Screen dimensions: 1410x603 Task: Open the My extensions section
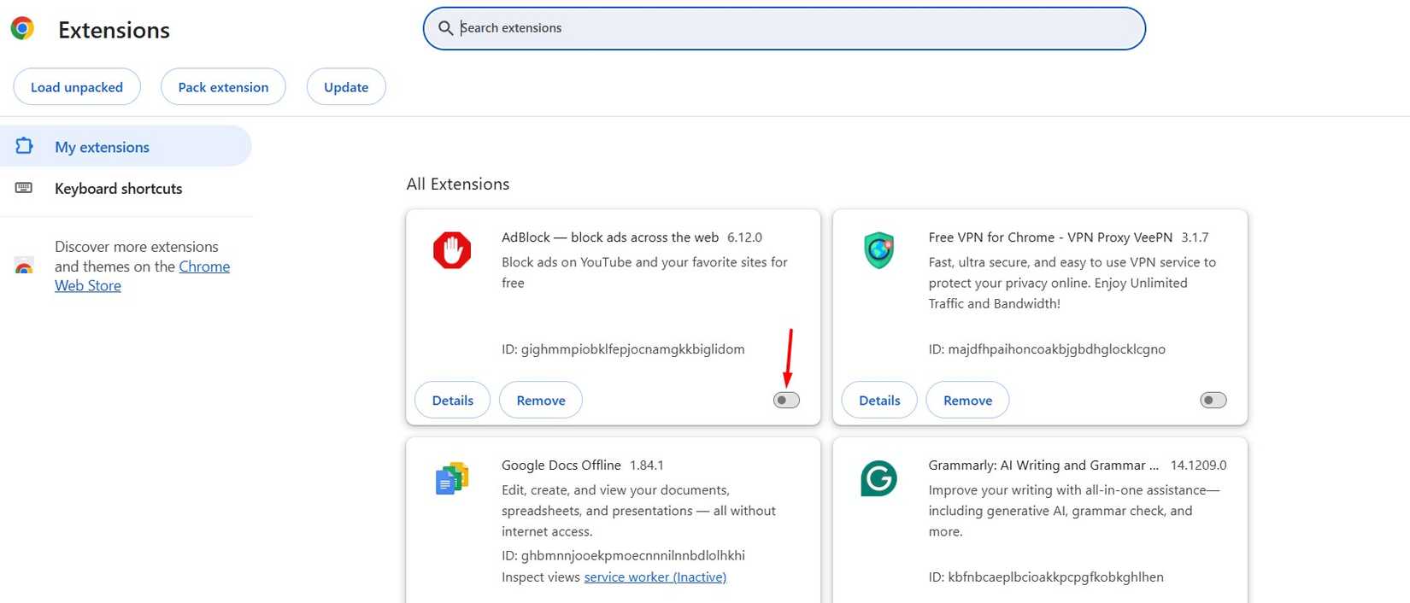pos(102,147)
